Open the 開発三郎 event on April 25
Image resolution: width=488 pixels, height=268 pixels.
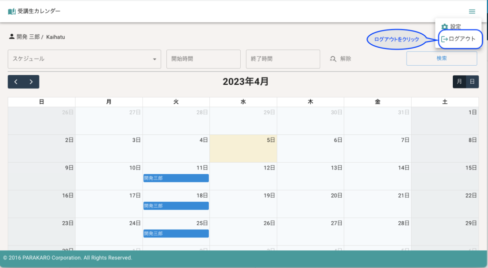(176, 234)
